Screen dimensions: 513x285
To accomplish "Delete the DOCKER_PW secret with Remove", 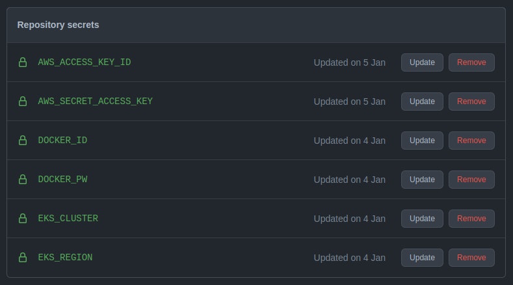I will 471,180.
